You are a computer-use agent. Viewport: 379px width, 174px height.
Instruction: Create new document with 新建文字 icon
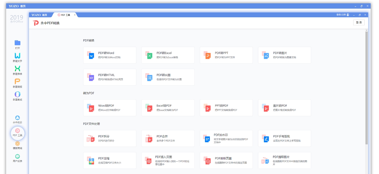pyautogui.click(x=17, y=56)
